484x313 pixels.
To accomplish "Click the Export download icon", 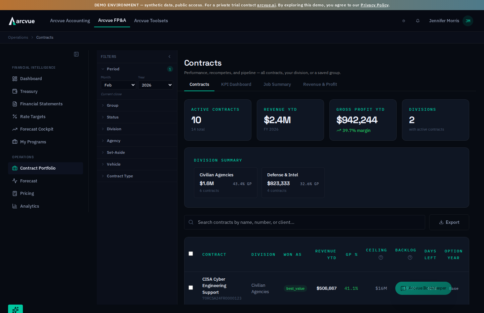I will (441, 222).
